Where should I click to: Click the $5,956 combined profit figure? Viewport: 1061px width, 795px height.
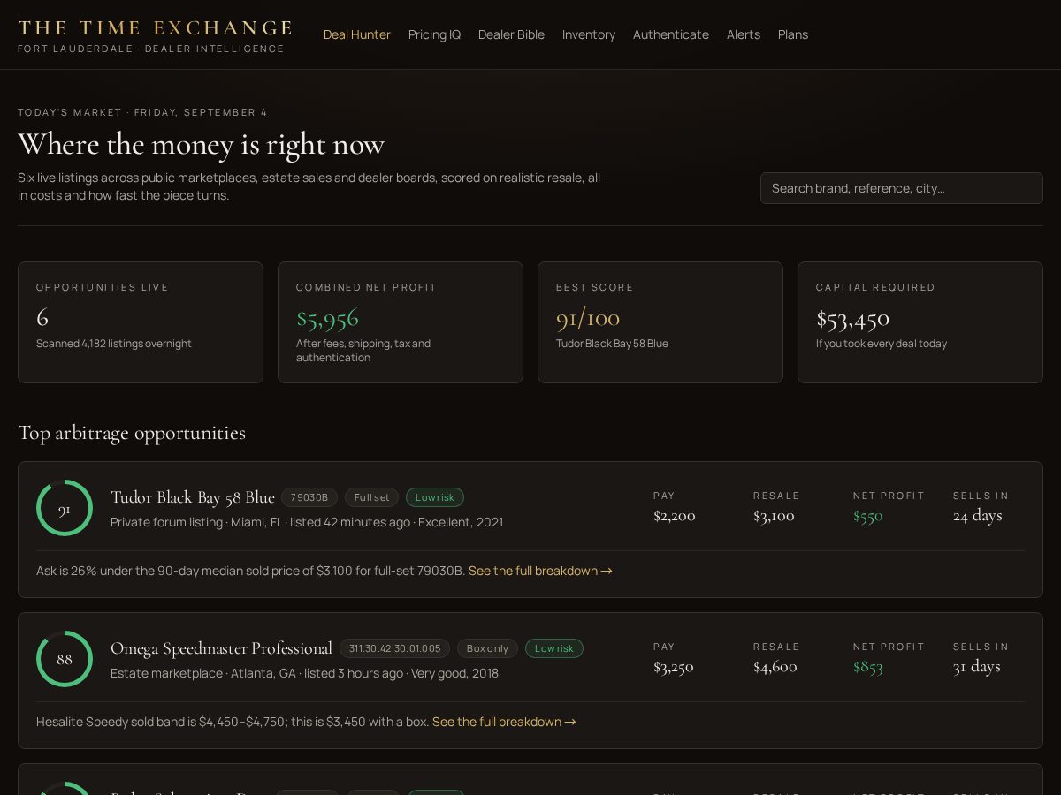coord(327,318)
